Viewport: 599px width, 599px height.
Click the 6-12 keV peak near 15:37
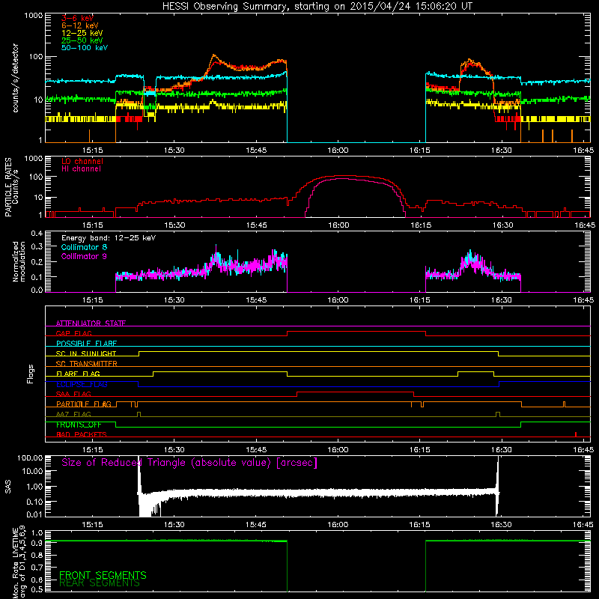(214, 56)
